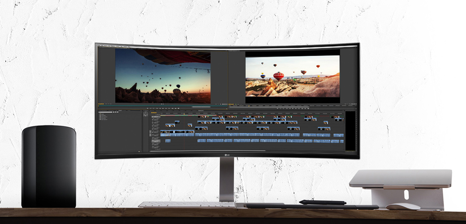Screen dimensions: 466x224
Task: Click the Source monitor zoom scroll bar
Action: click(202, 107)
